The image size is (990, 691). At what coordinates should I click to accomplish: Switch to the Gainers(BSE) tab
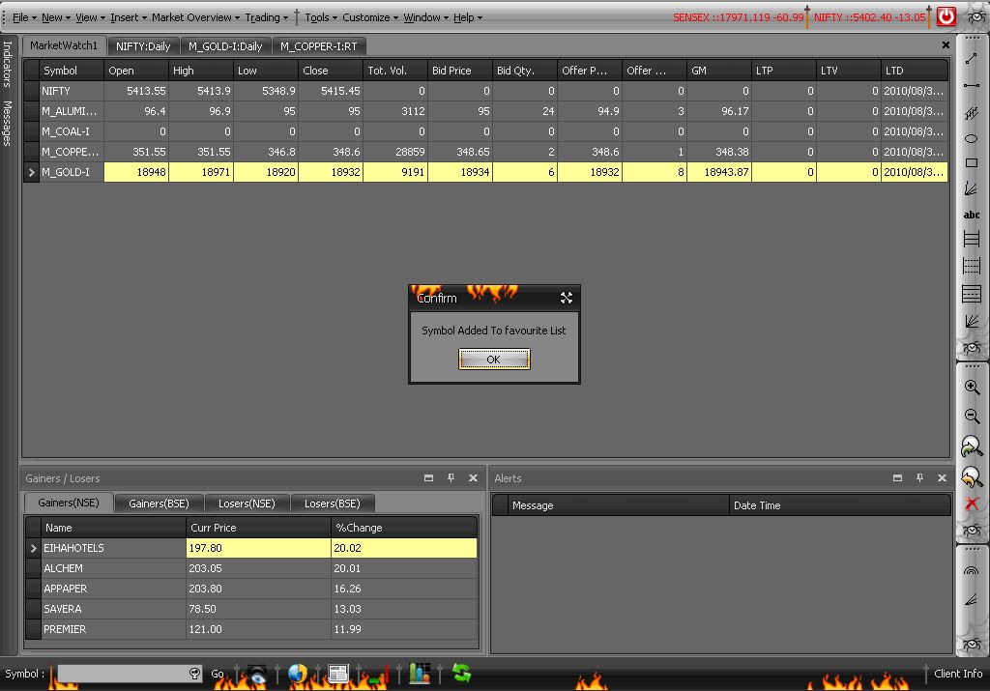tap(160, 504)
